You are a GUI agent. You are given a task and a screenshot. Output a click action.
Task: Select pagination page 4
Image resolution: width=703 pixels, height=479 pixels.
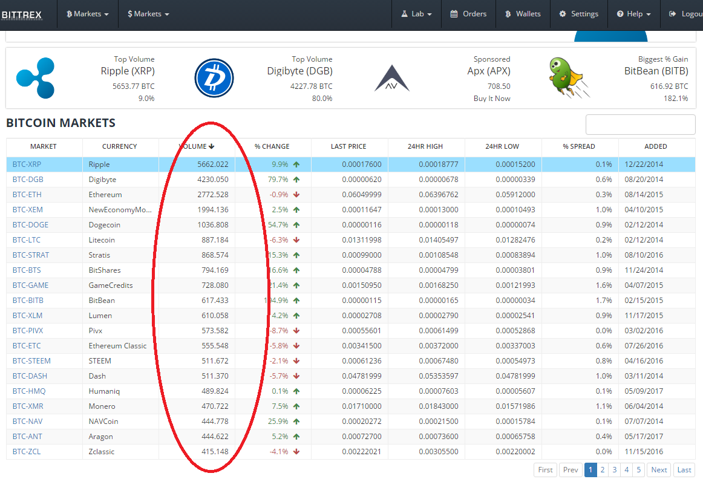627,469
